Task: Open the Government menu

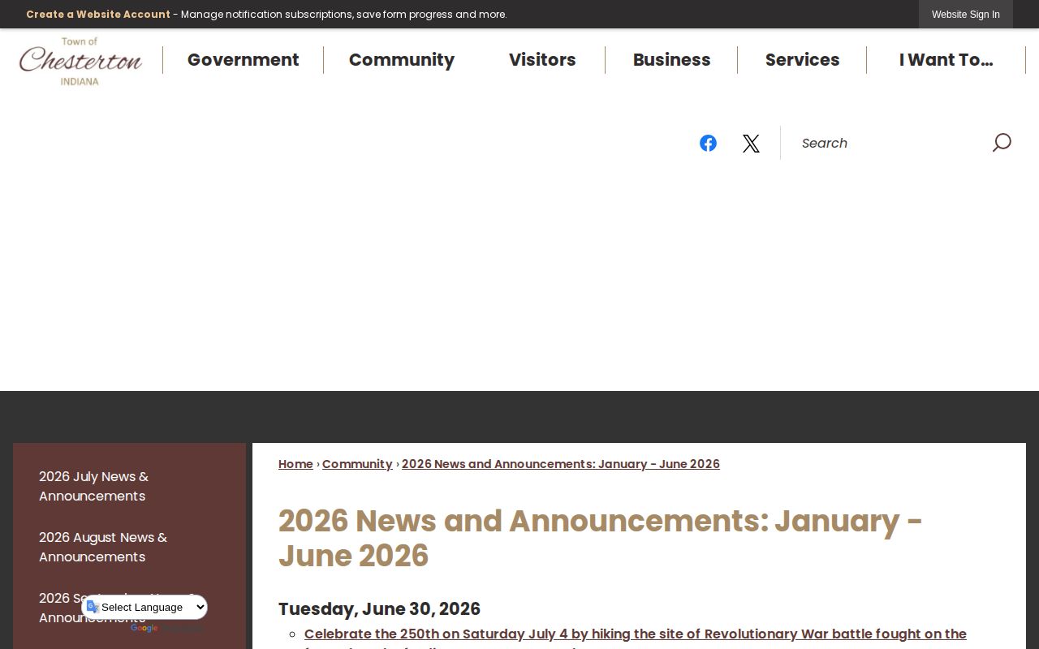Action: 243,60
